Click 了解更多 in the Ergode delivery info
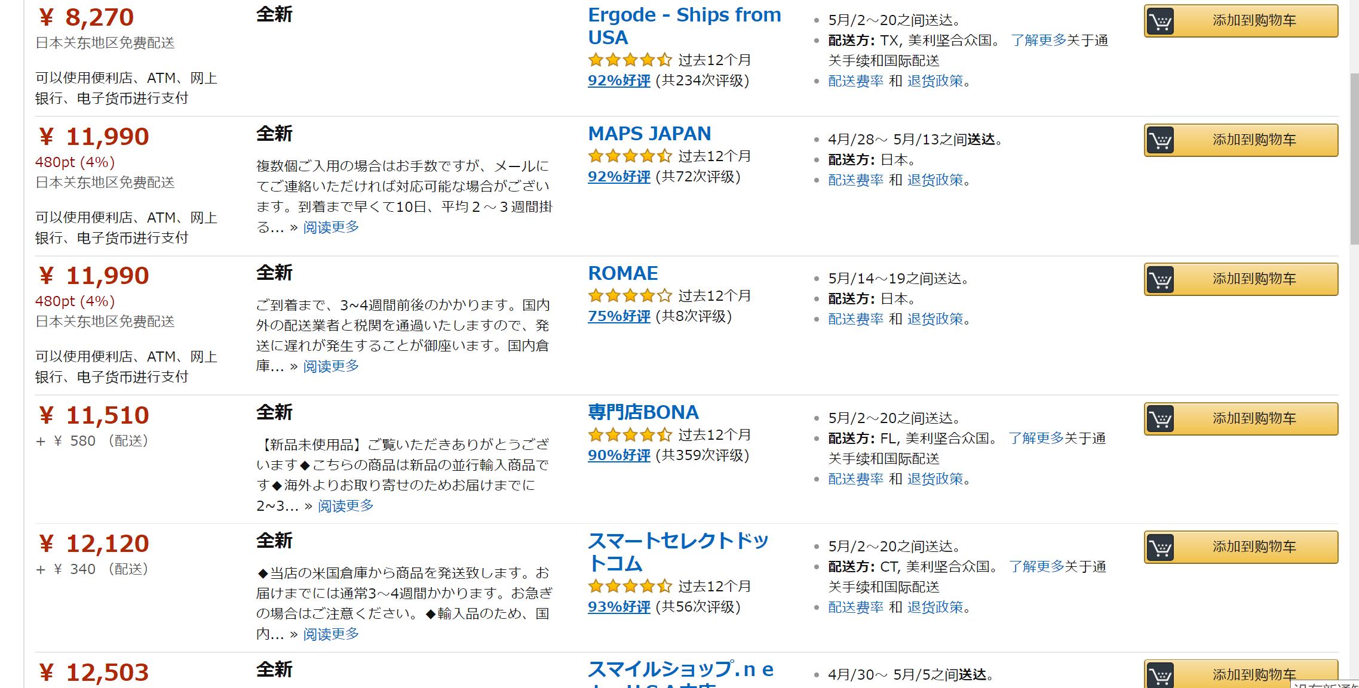 [x=1038, y=41]
